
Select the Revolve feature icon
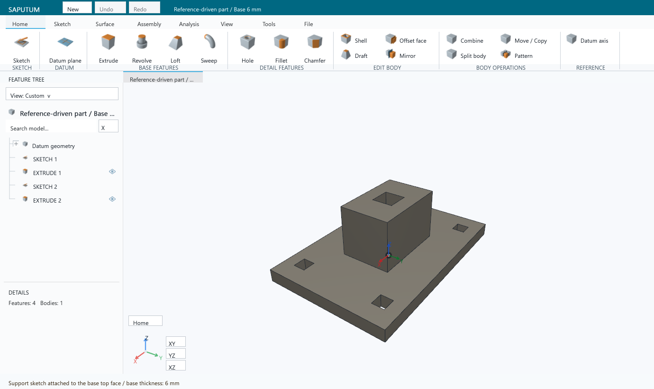[x=142, y=42]
